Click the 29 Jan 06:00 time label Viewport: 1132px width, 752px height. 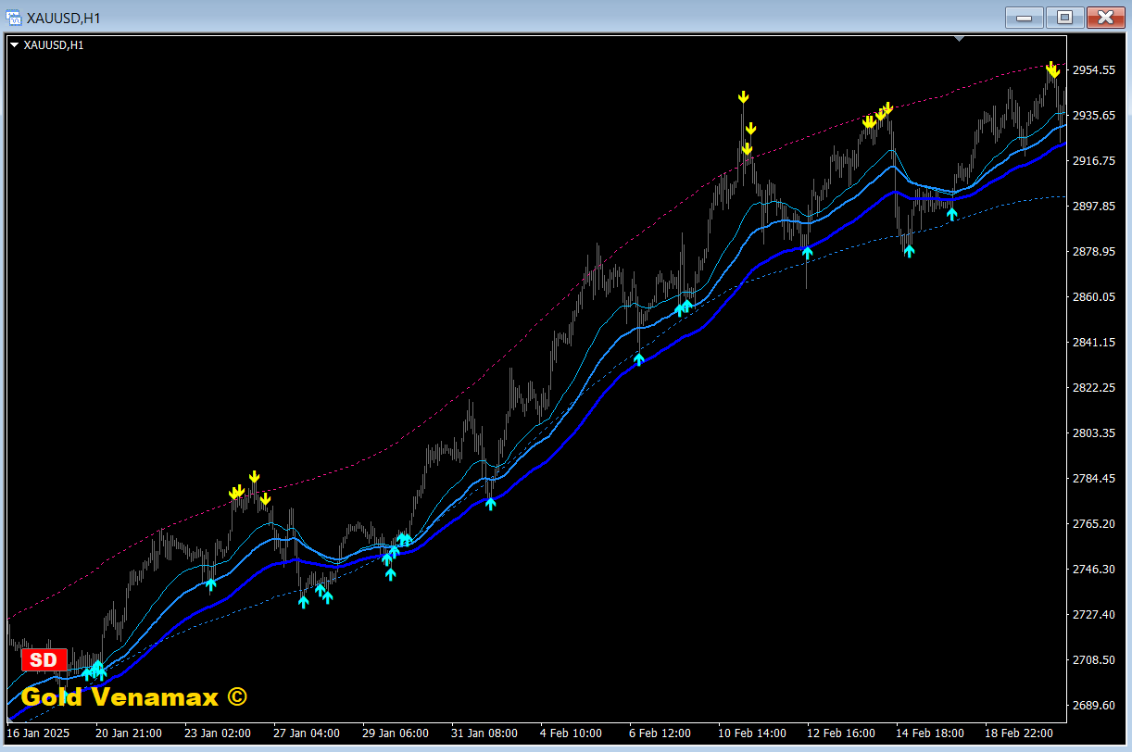(396, 733)
